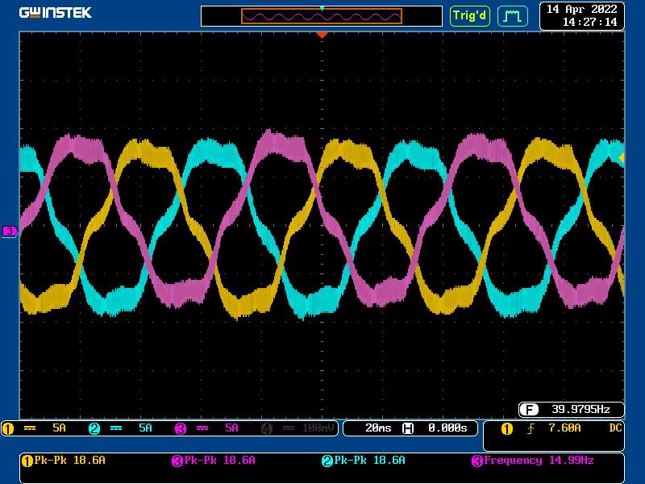
Task: Click the GW Instek logo
Action: (55, 13)
